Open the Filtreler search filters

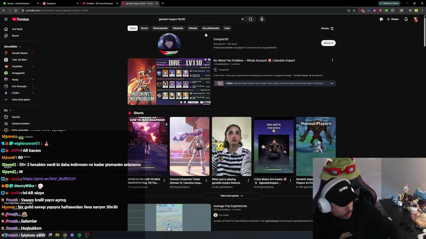pyautogui.click(x=327, y=29)
